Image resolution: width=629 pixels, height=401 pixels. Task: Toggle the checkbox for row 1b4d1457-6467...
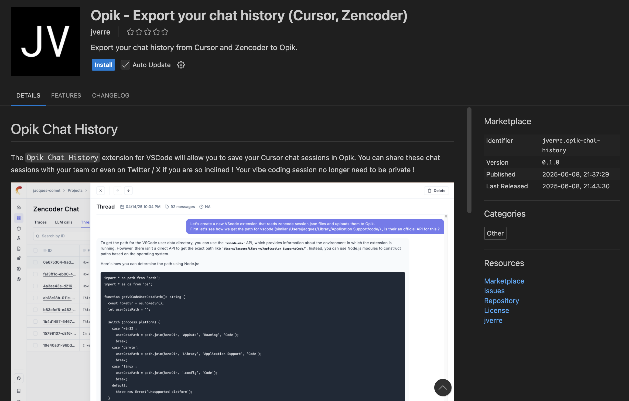[x=35, y=322]
